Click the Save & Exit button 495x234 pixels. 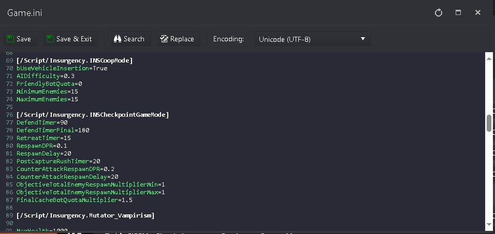[69, 39]
